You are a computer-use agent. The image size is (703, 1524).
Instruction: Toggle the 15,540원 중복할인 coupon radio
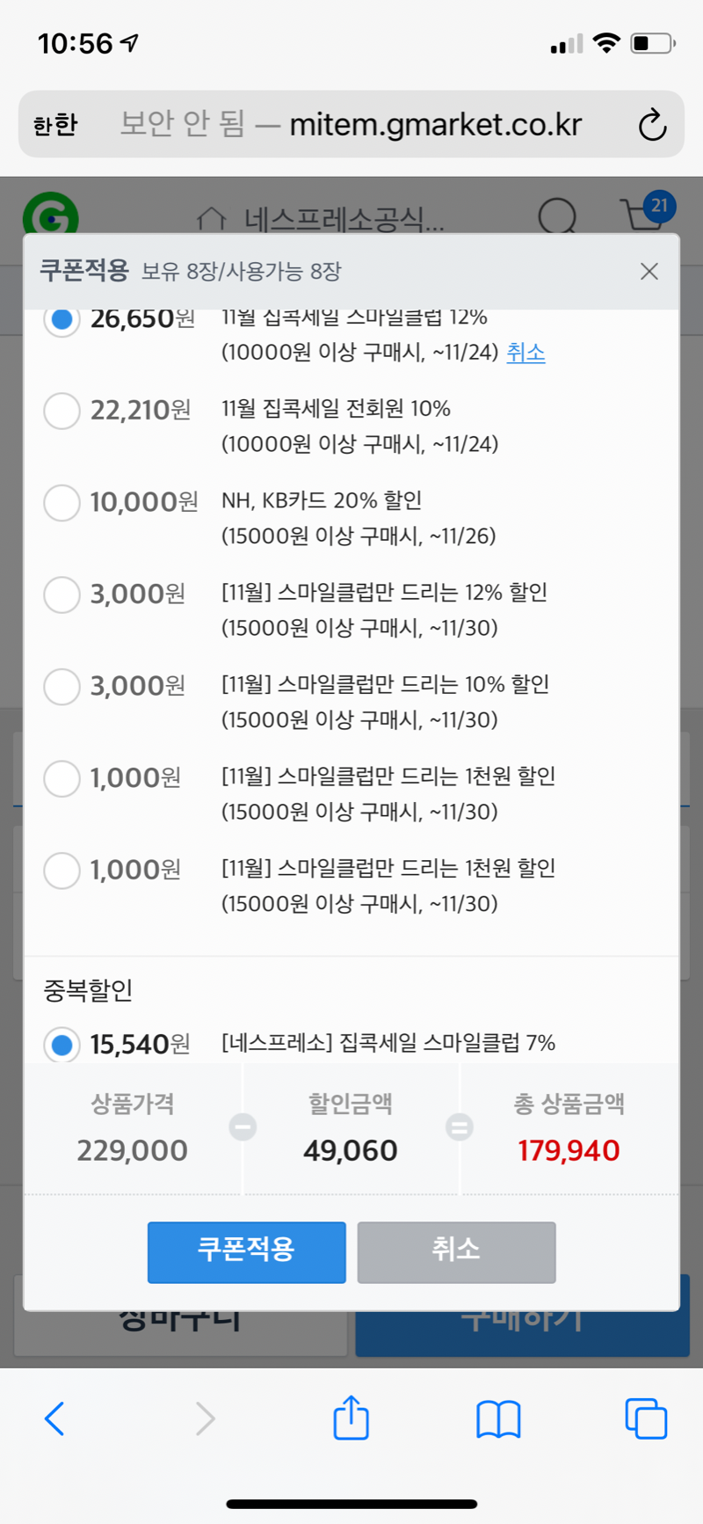click(x=62, y=1045)
